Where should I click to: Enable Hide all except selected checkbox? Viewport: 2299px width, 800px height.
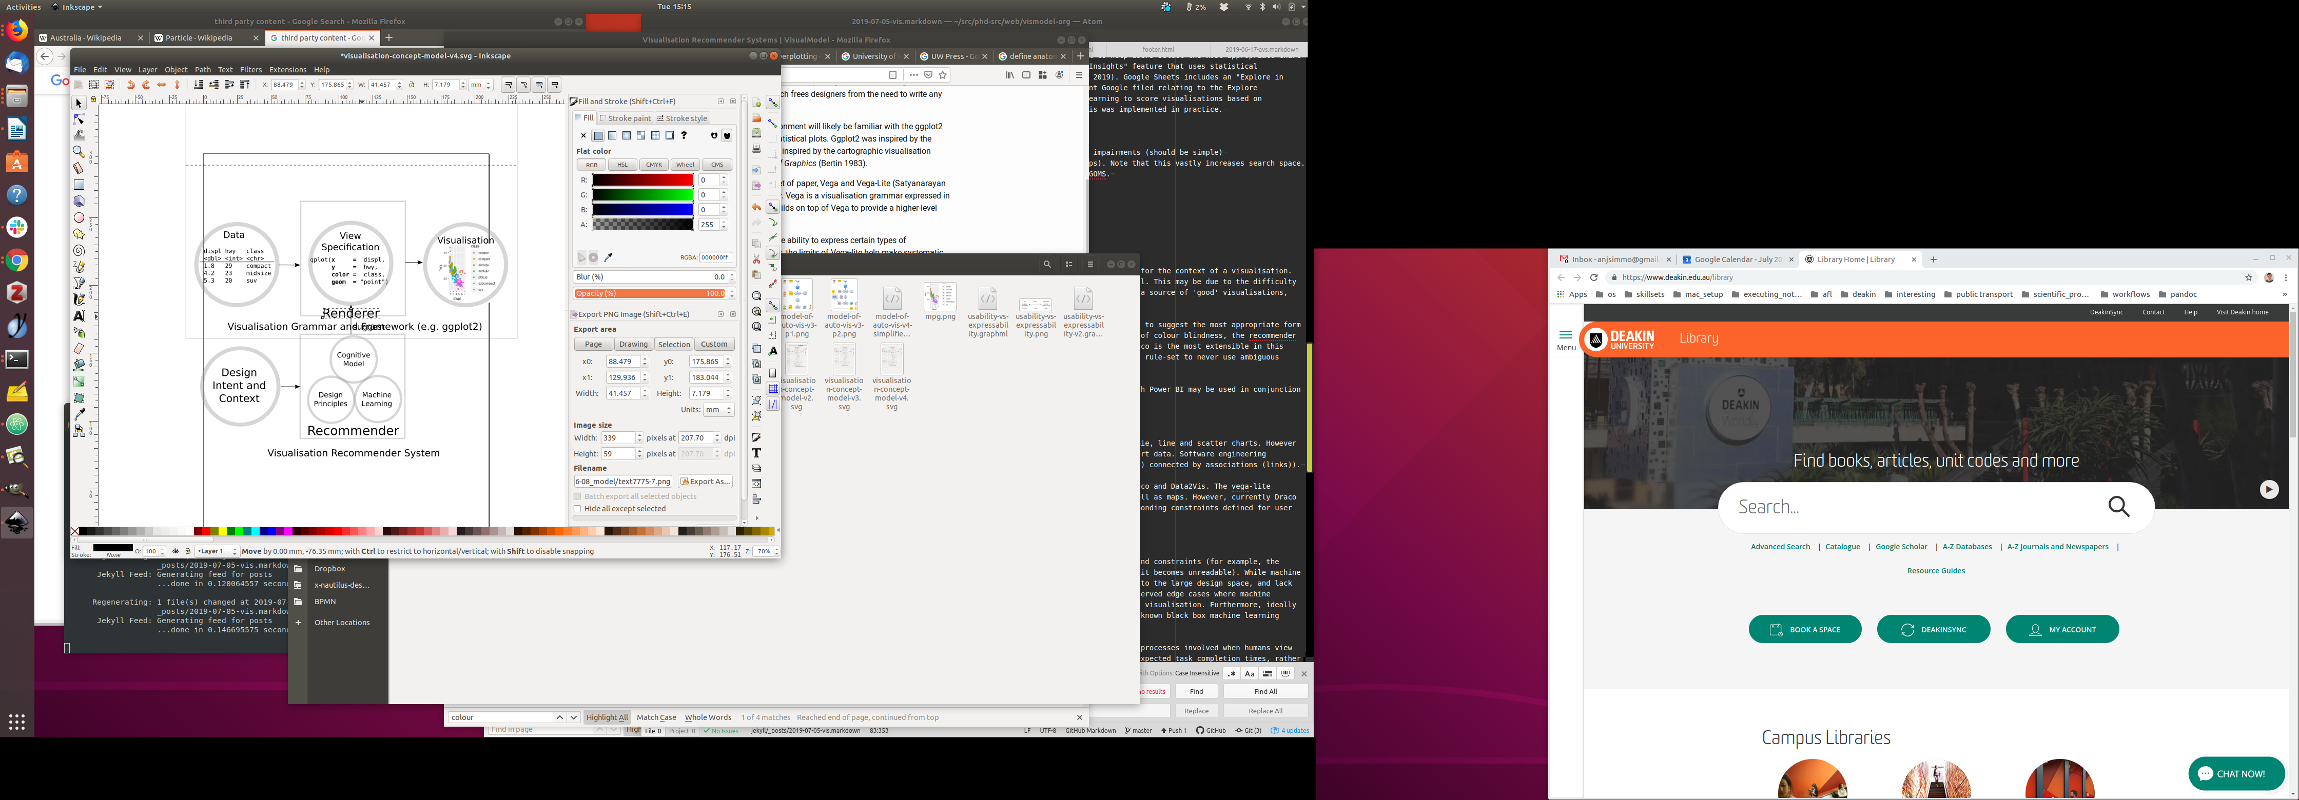tap(577, 508)
